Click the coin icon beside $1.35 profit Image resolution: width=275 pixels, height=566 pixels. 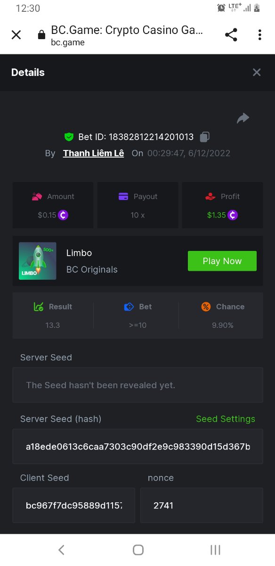(x=233, y=215)
